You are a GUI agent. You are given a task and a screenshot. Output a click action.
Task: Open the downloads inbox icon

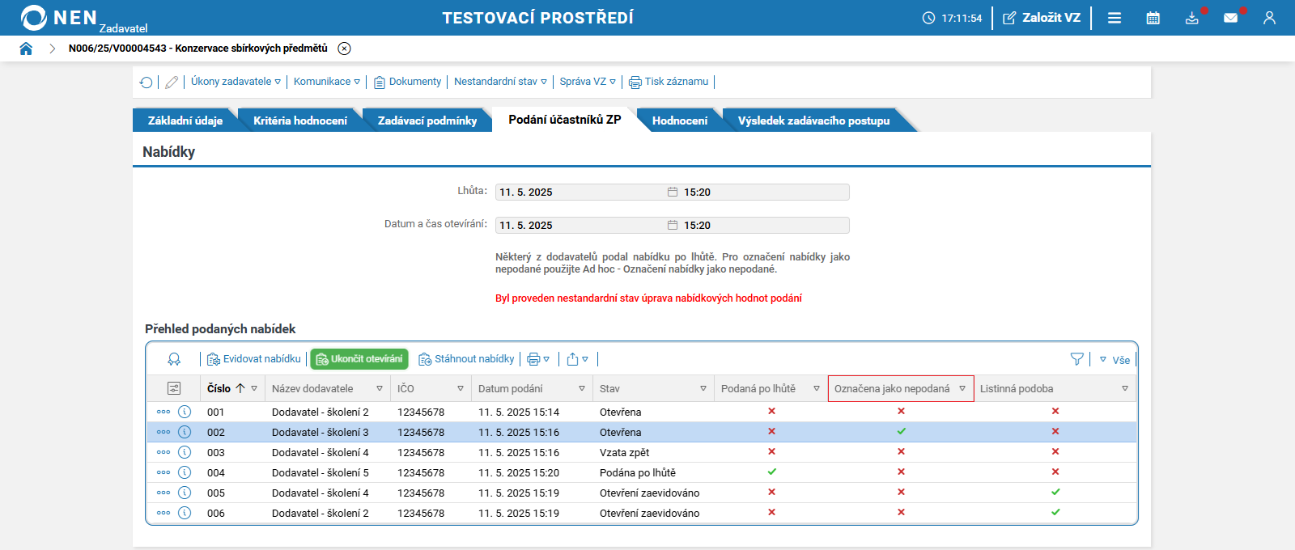click(1192, 18)
